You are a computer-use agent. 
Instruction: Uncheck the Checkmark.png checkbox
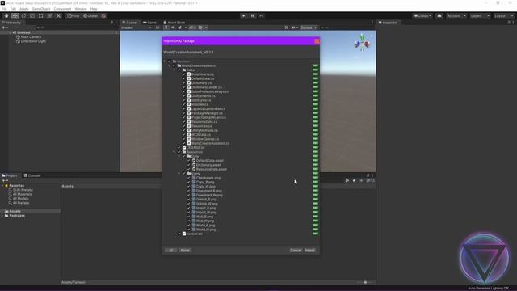[189, 178]
